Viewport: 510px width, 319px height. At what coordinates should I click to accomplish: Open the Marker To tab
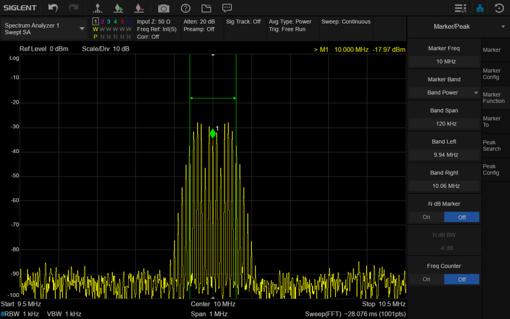[x=496, y=121]
